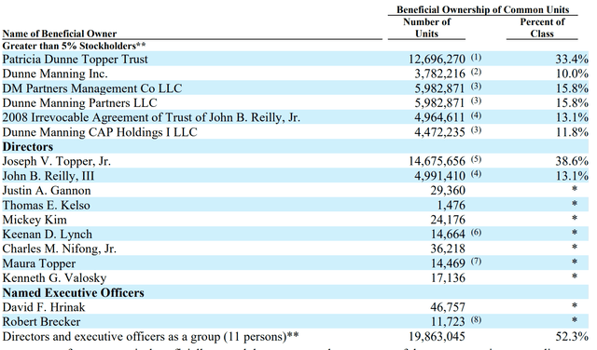Click the value 12,696,270

(437, 60)
